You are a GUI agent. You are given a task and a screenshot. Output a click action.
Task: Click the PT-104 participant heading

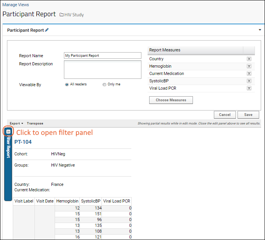(x=23, y=142)
